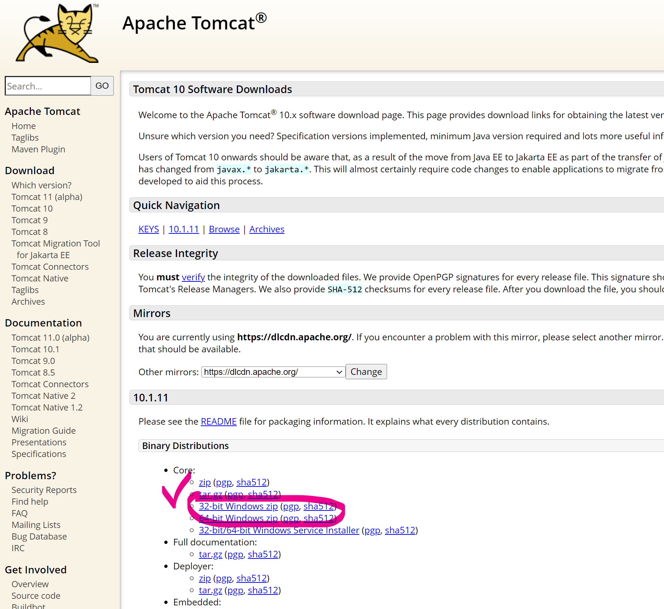Screen dimensions: 664x609
Task: Open Which version? sidebar link
Action: (x=41, y=185)
